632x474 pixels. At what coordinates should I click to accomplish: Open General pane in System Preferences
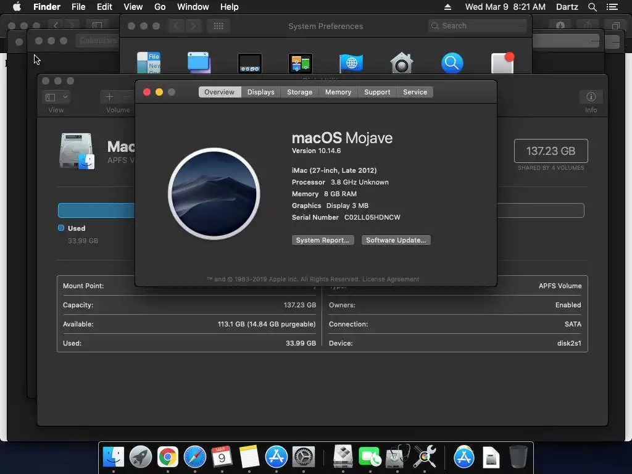click(149, 62)
